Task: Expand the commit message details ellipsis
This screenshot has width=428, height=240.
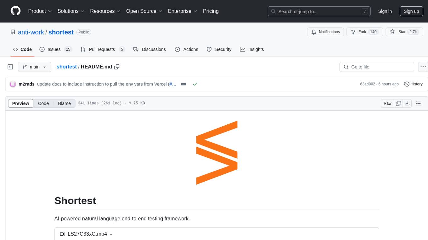Action: [x=183, y=84]
